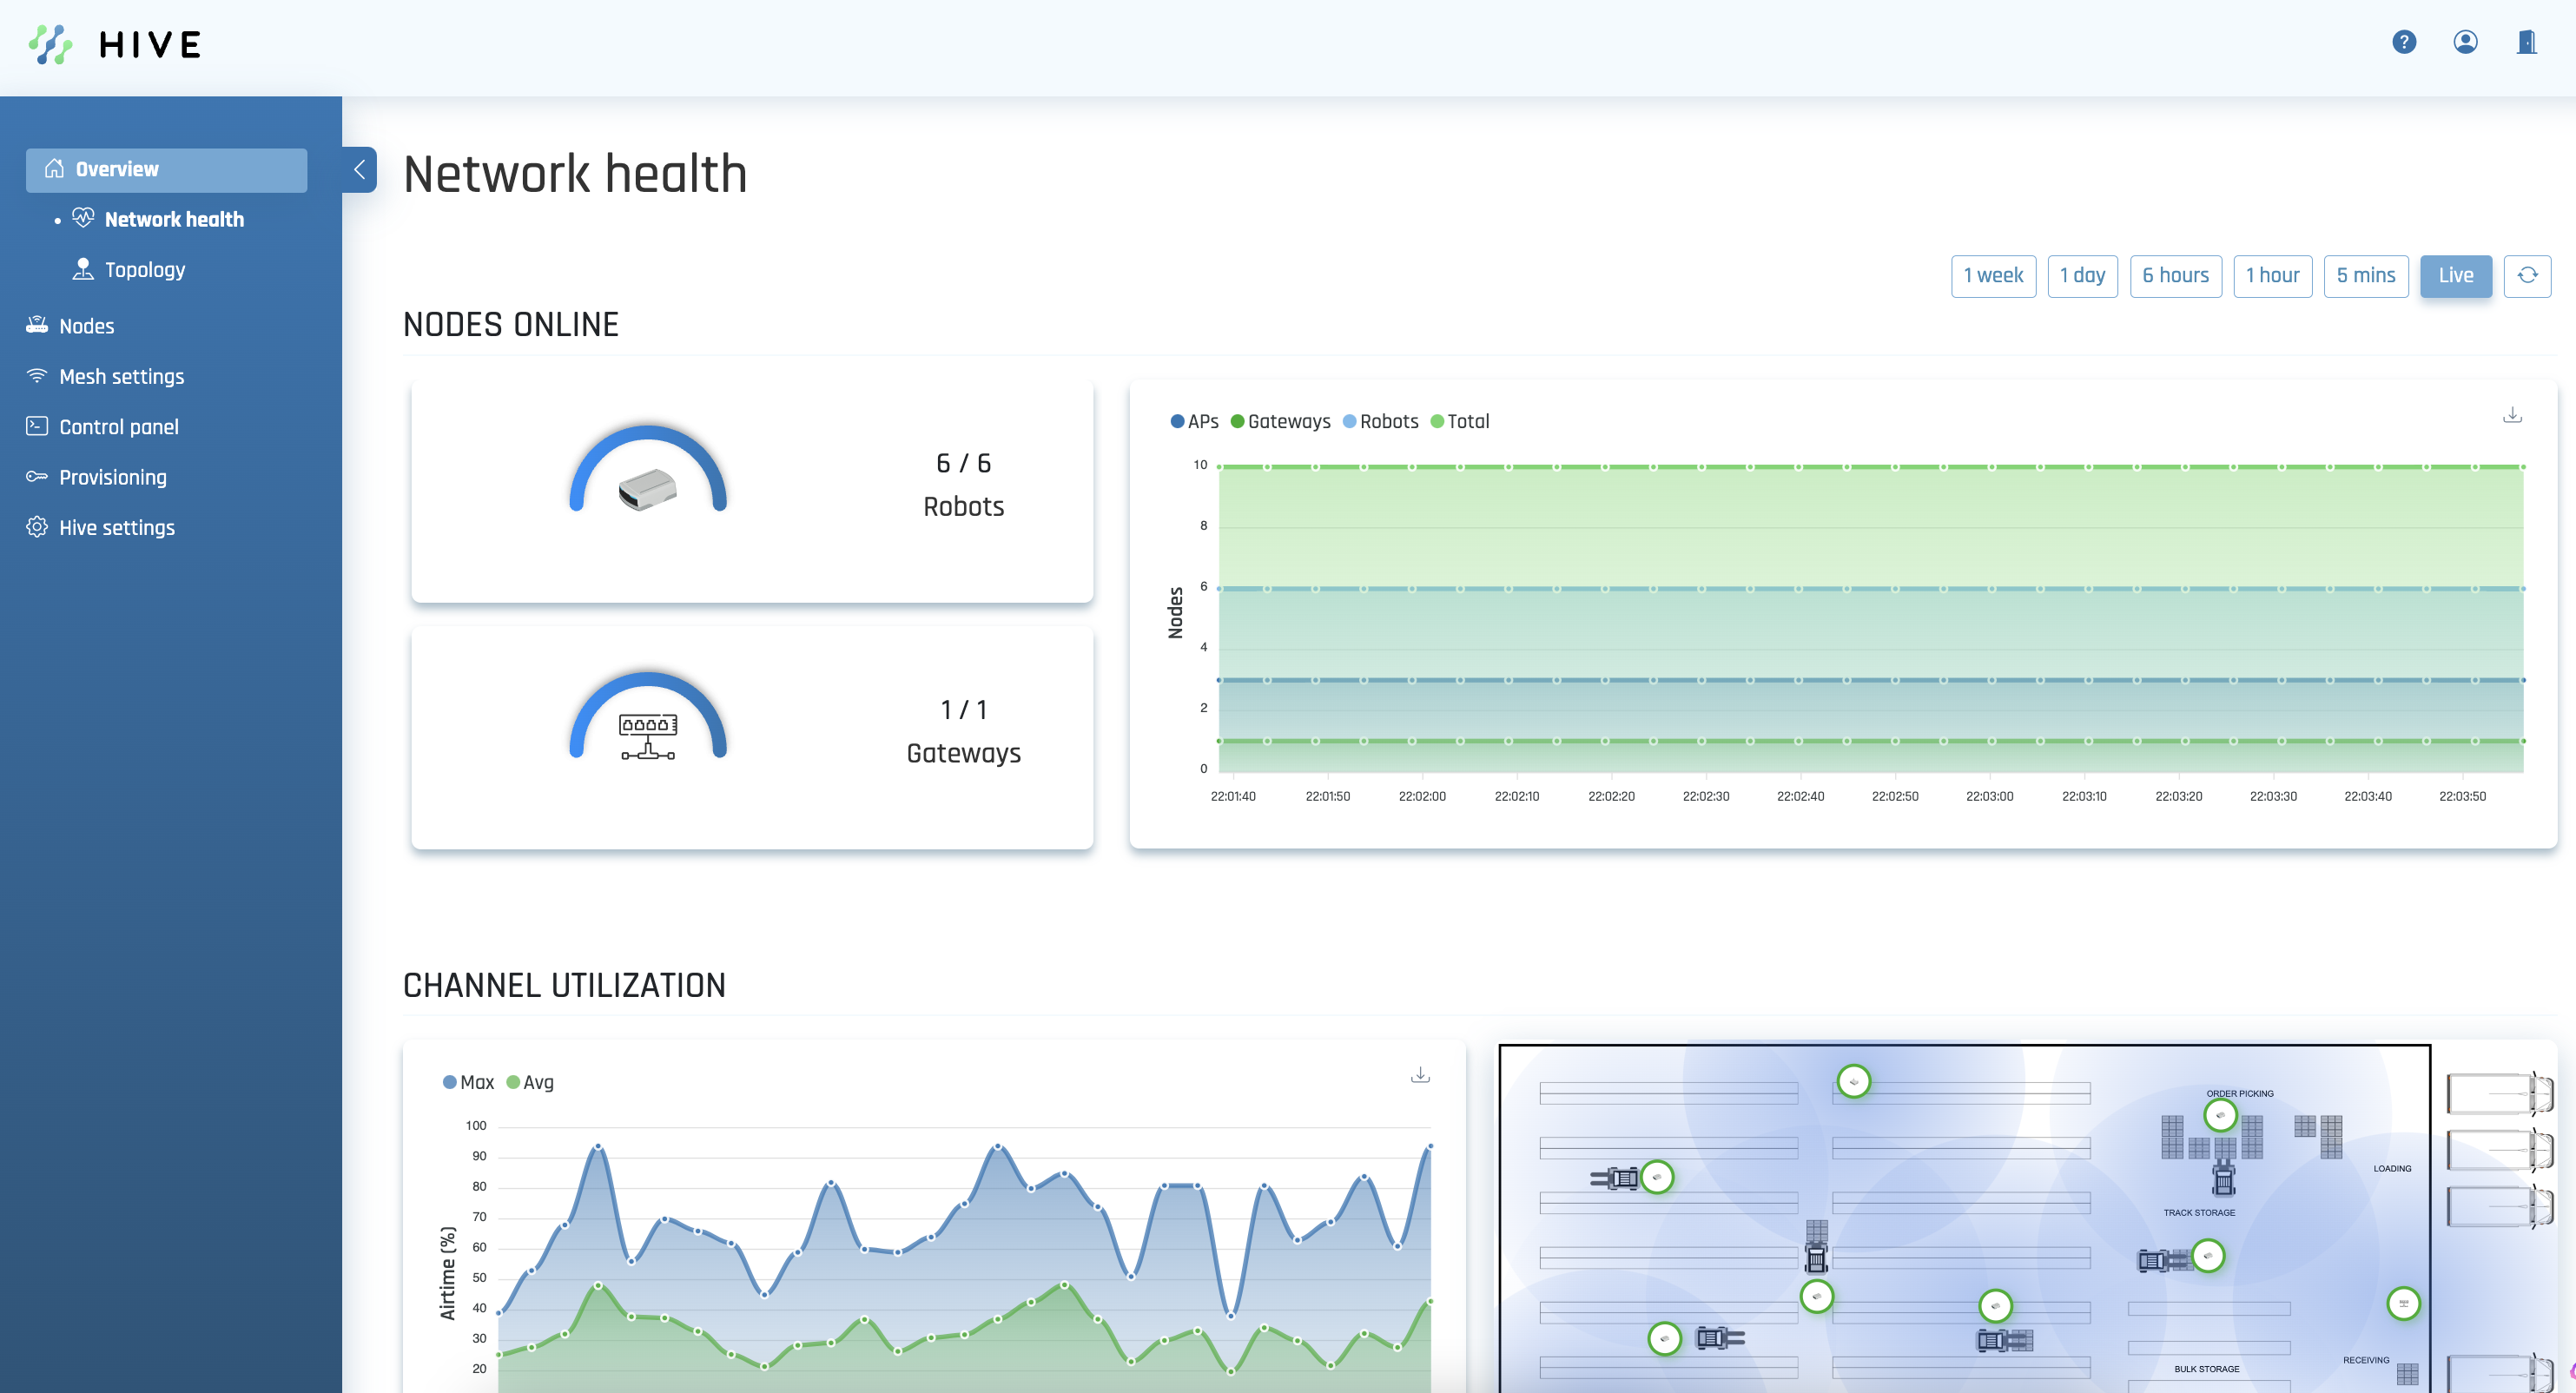Viewport: 2576px width, 1393px height.
Task: Click node marker below TRACK STORAGE
Action: click(x=2208, y=1256)
